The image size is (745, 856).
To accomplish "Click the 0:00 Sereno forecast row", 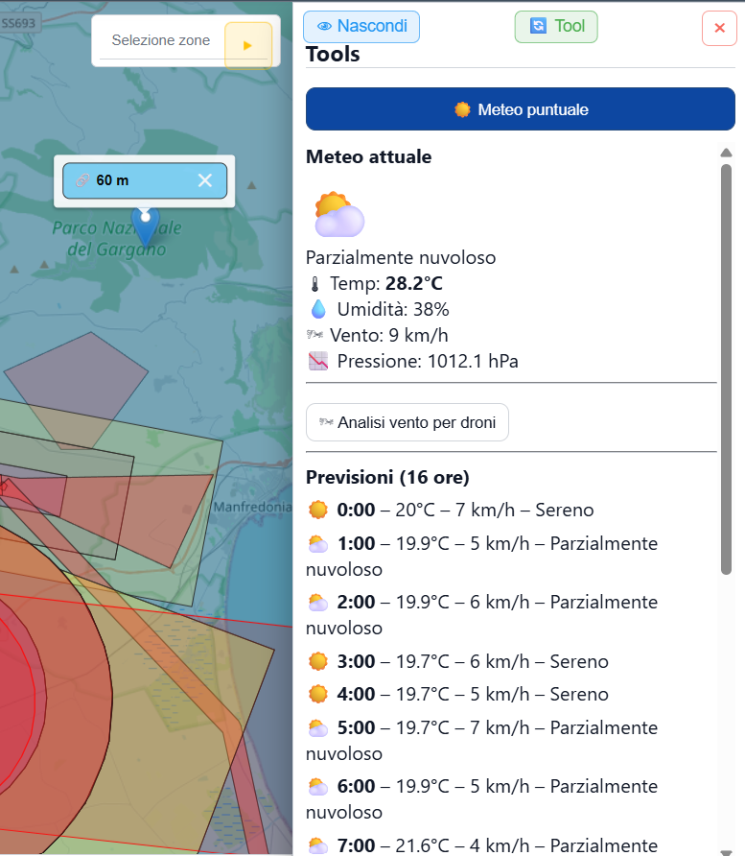I will click(451, 510).
